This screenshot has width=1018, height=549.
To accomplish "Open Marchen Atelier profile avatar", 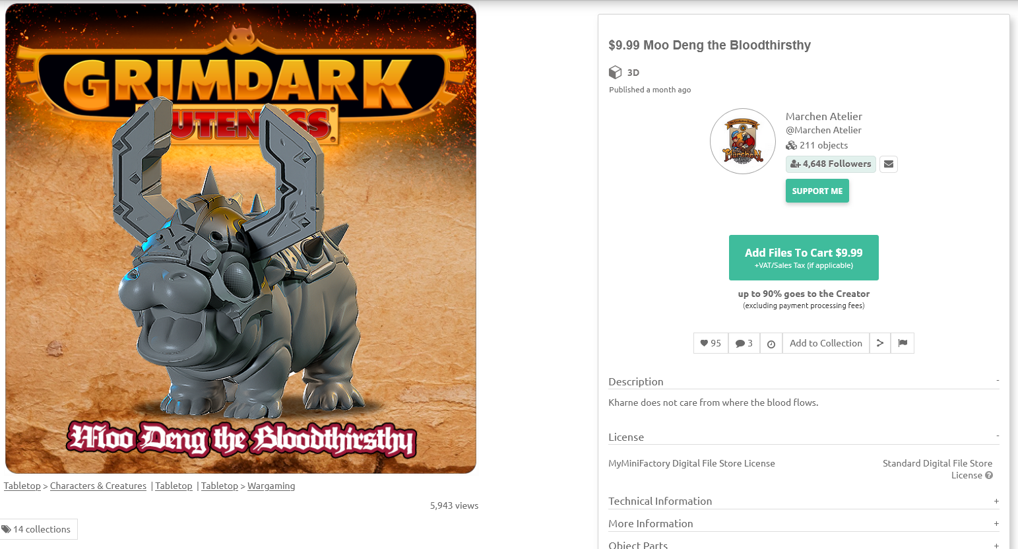I will [x=743, y=141].
